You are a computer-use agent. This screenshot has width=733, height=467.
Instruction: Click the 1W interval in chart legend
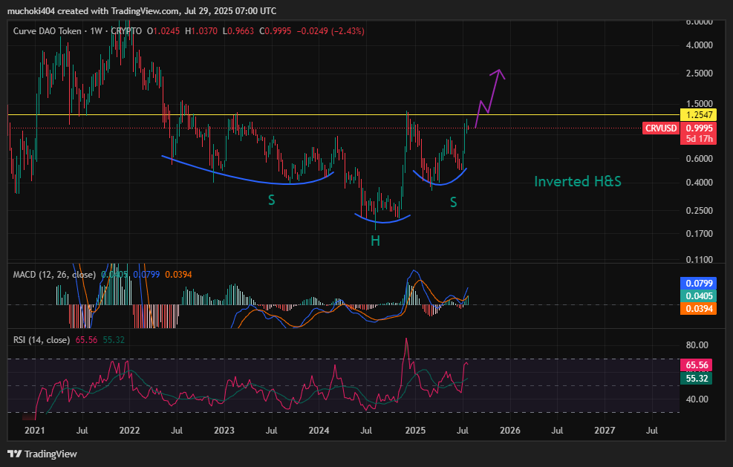[x=97, y=31]
